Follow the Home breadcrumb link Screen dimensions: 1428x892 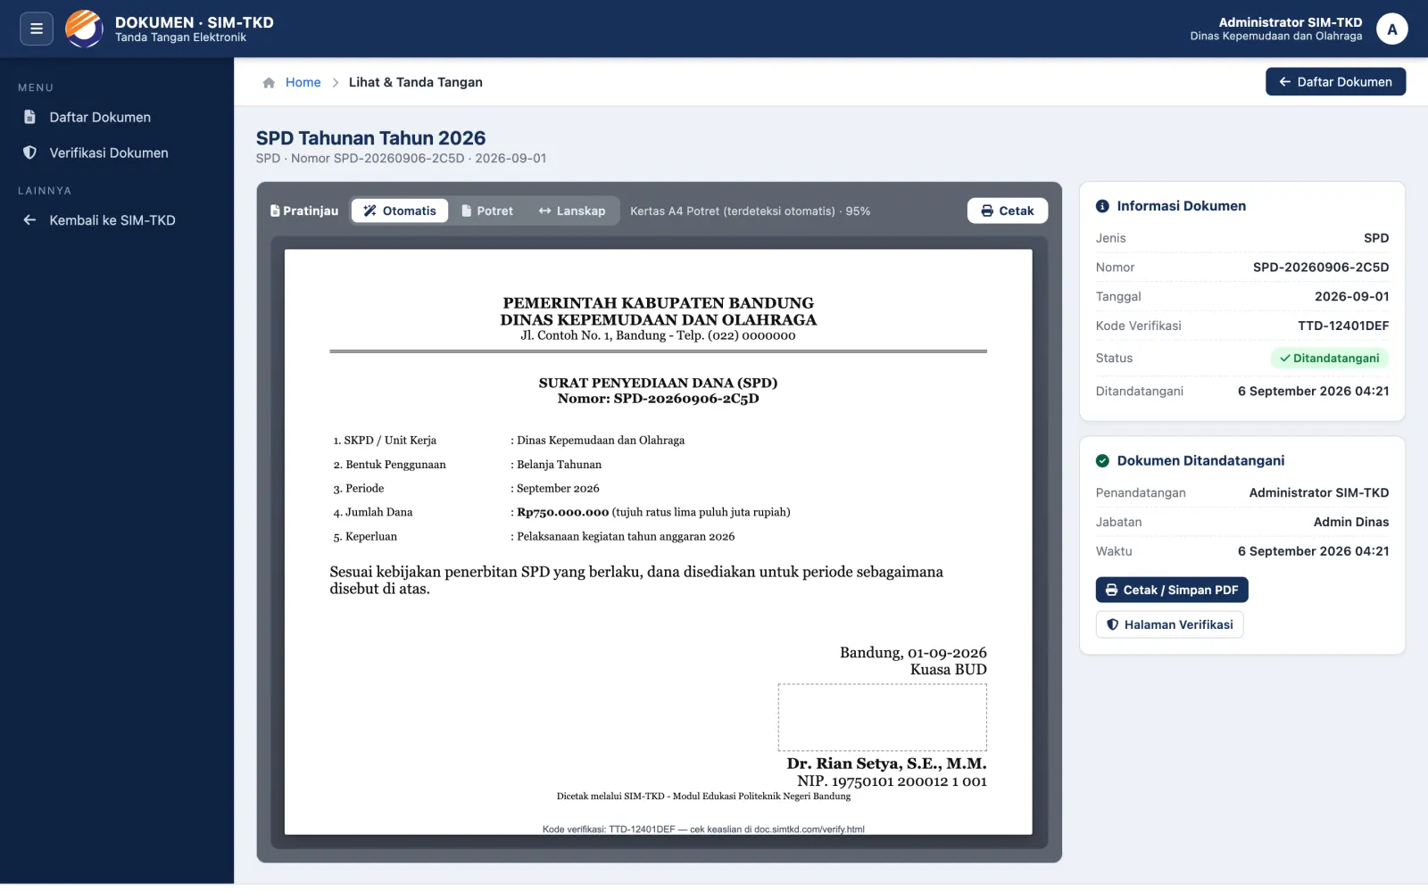[303, 82]
